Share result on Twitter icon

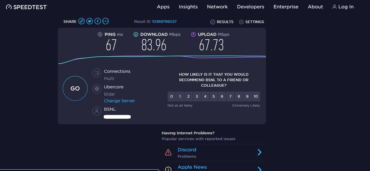click(x=90, y=21)
